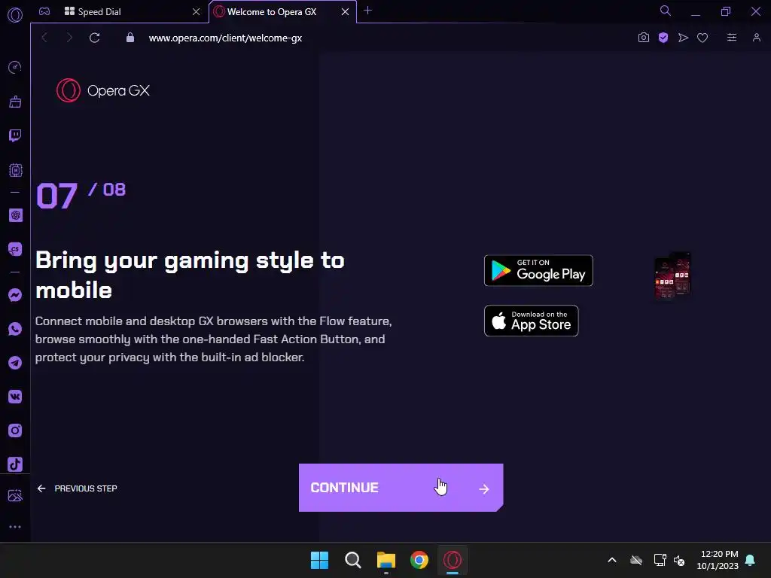Open Easy Setup sliders icon

(x=732, y=38)
